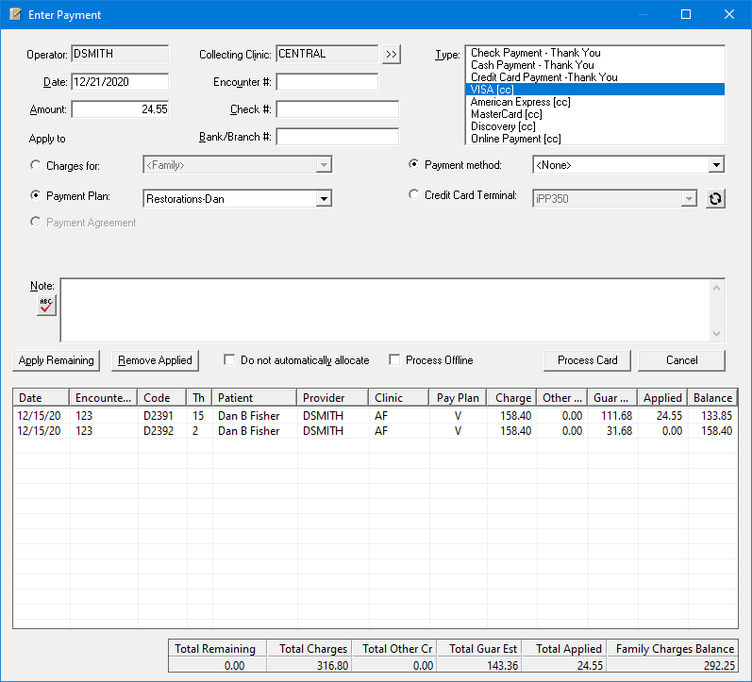Select the Credit Card Terminal radio button
752x682 pixels.
[413, 194]
